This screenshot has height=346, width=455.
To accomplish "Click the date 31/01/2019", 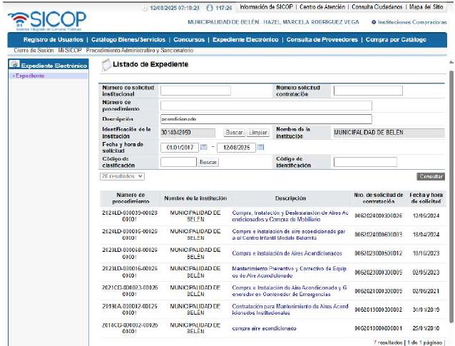I will (x=426, y=310).
